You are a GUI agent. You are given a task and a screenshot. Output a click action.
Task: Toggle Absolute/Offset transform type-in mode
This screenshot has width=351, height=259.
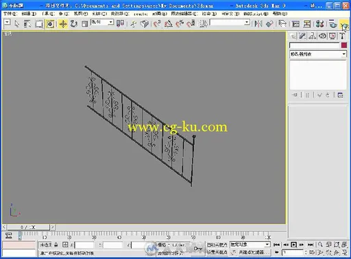[x=65, y=245]
